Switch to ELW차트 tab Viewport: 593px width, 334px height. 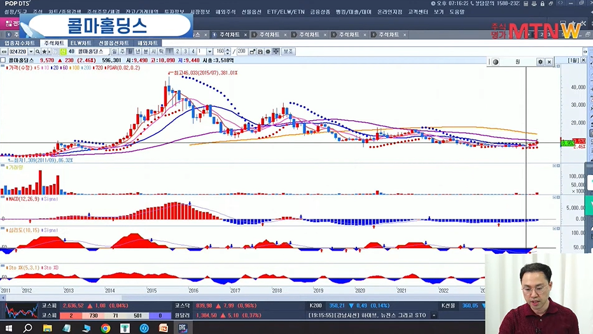pyautogui.click(x=81, y=43)
